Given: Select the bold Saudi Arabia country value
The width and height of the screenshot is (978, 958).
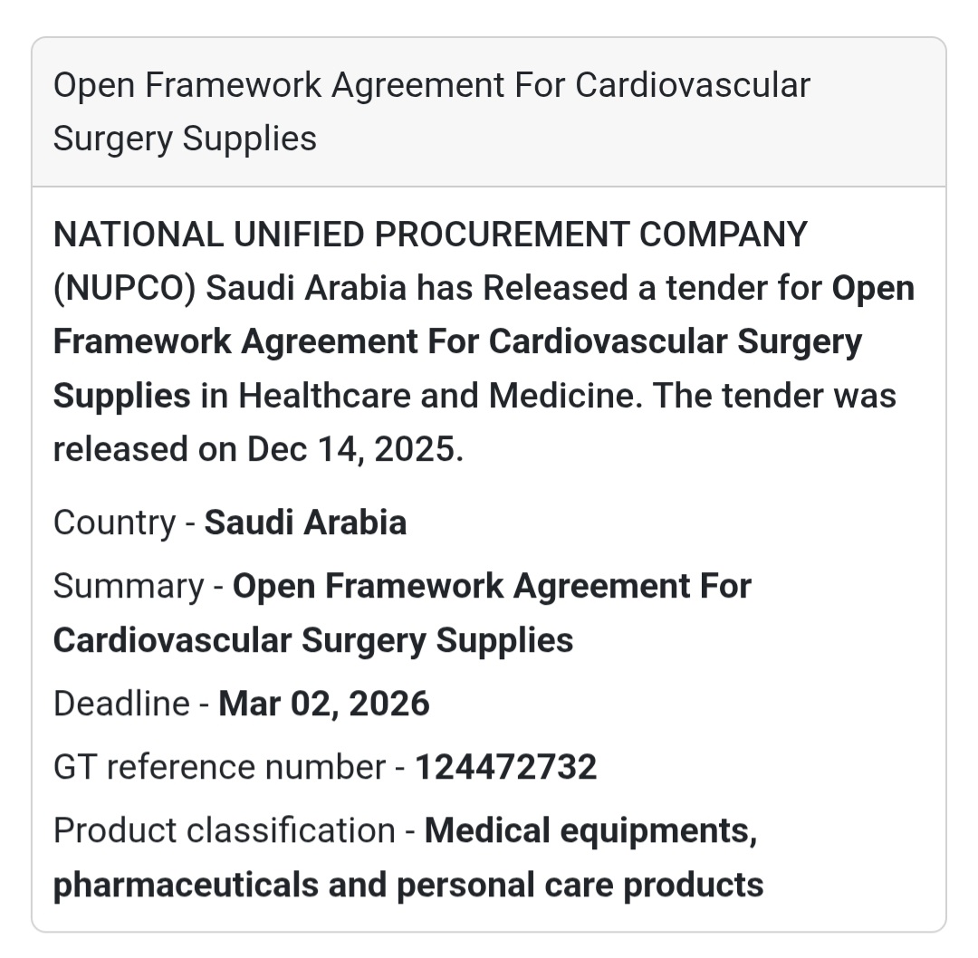Looking at the screenshot, I should coord(305,522).
